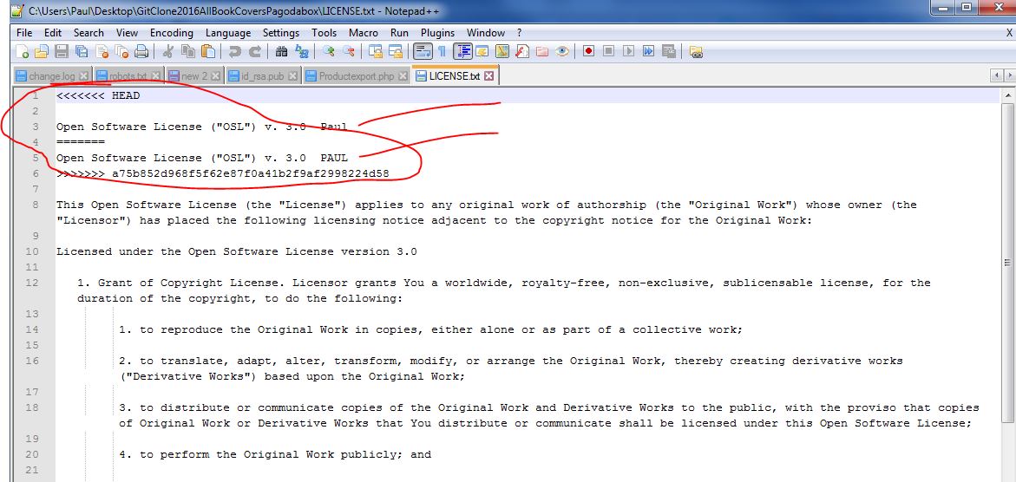
Task: Close the new 2 tab
Action: click(215, 76)
